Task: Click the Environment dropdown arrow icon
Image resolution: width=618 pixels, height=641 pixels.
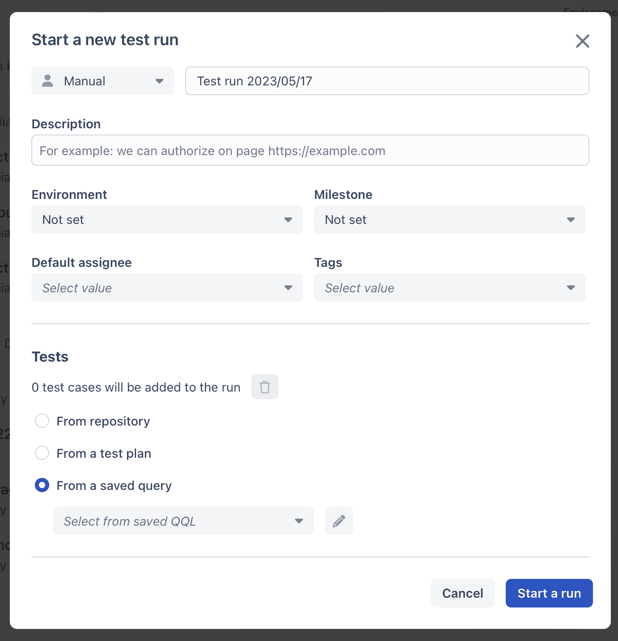Action: (x=288, y=219)
